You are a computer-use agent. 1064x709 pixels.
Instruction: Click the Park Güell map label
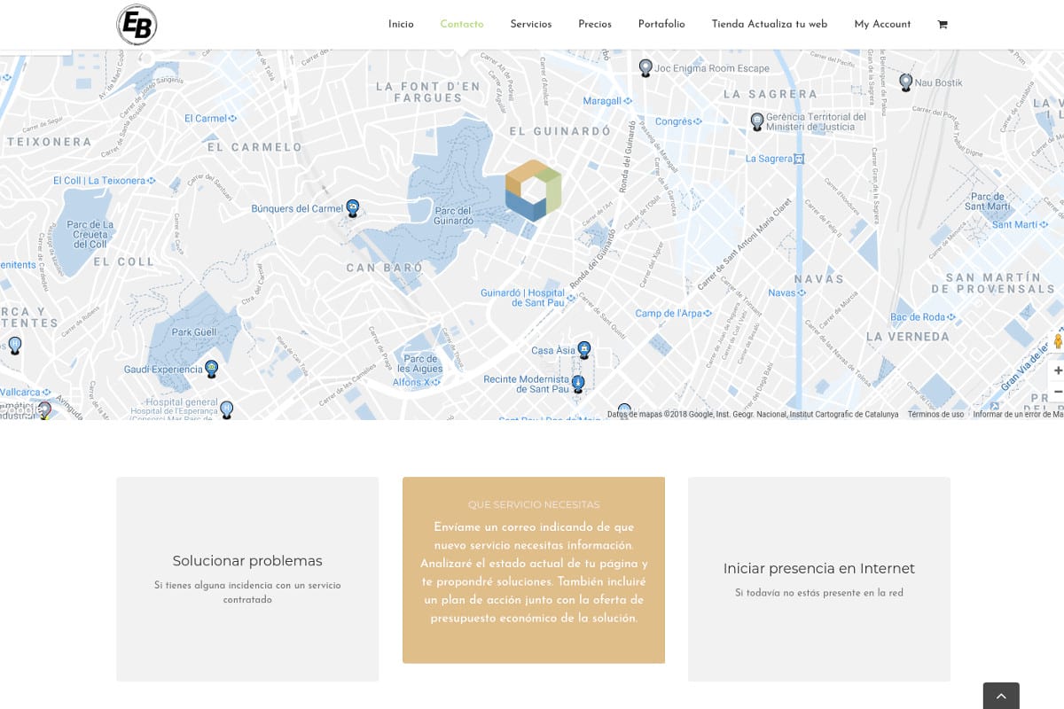pyautogui.click(x=194, y=333)
